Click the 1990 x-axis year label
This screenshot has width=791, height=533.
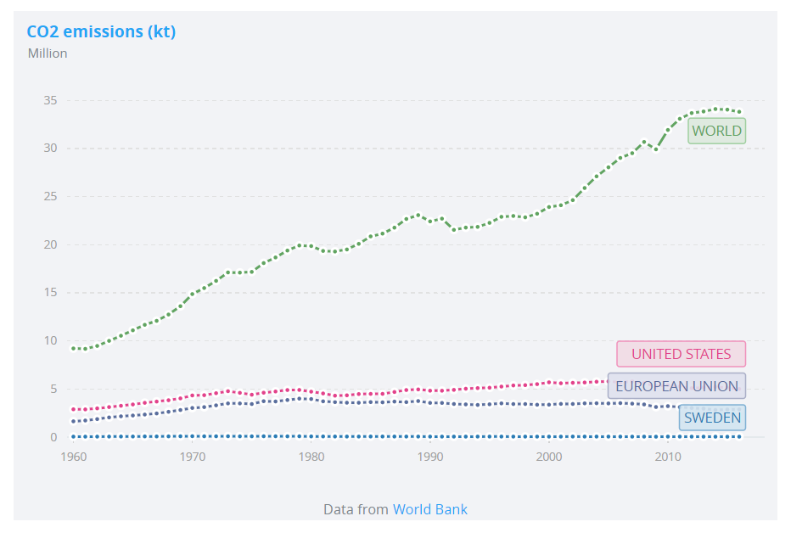[430, 457]
